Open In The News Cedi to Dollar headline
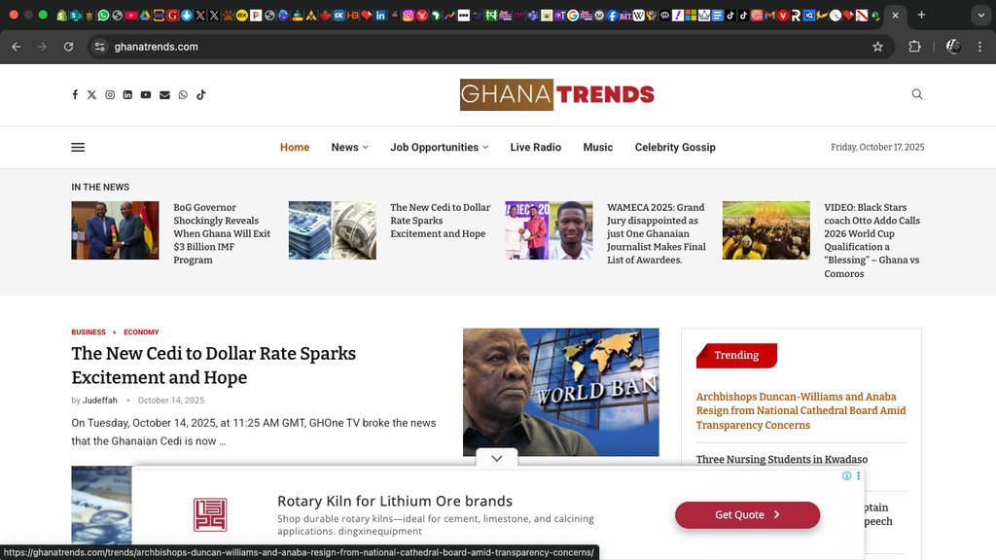The width and height of the screenshot is (996, 560). [440, 221]
